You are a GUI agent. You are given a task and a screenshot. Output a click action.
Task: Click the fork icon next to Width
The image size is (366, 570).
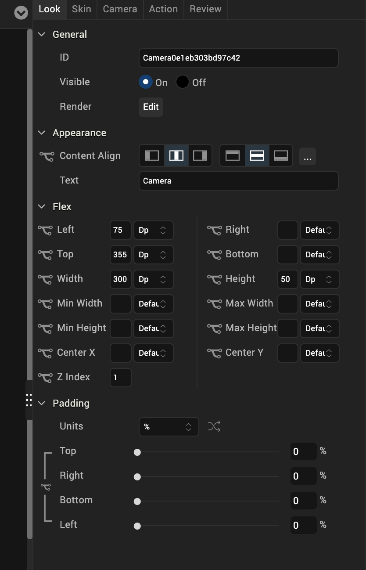tap(46, 279)
